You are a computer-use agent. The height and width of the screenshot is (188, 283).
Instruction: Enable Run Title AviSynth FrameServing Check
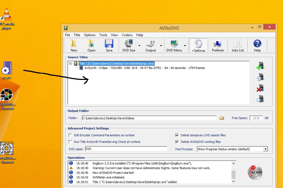pos(70,142)
